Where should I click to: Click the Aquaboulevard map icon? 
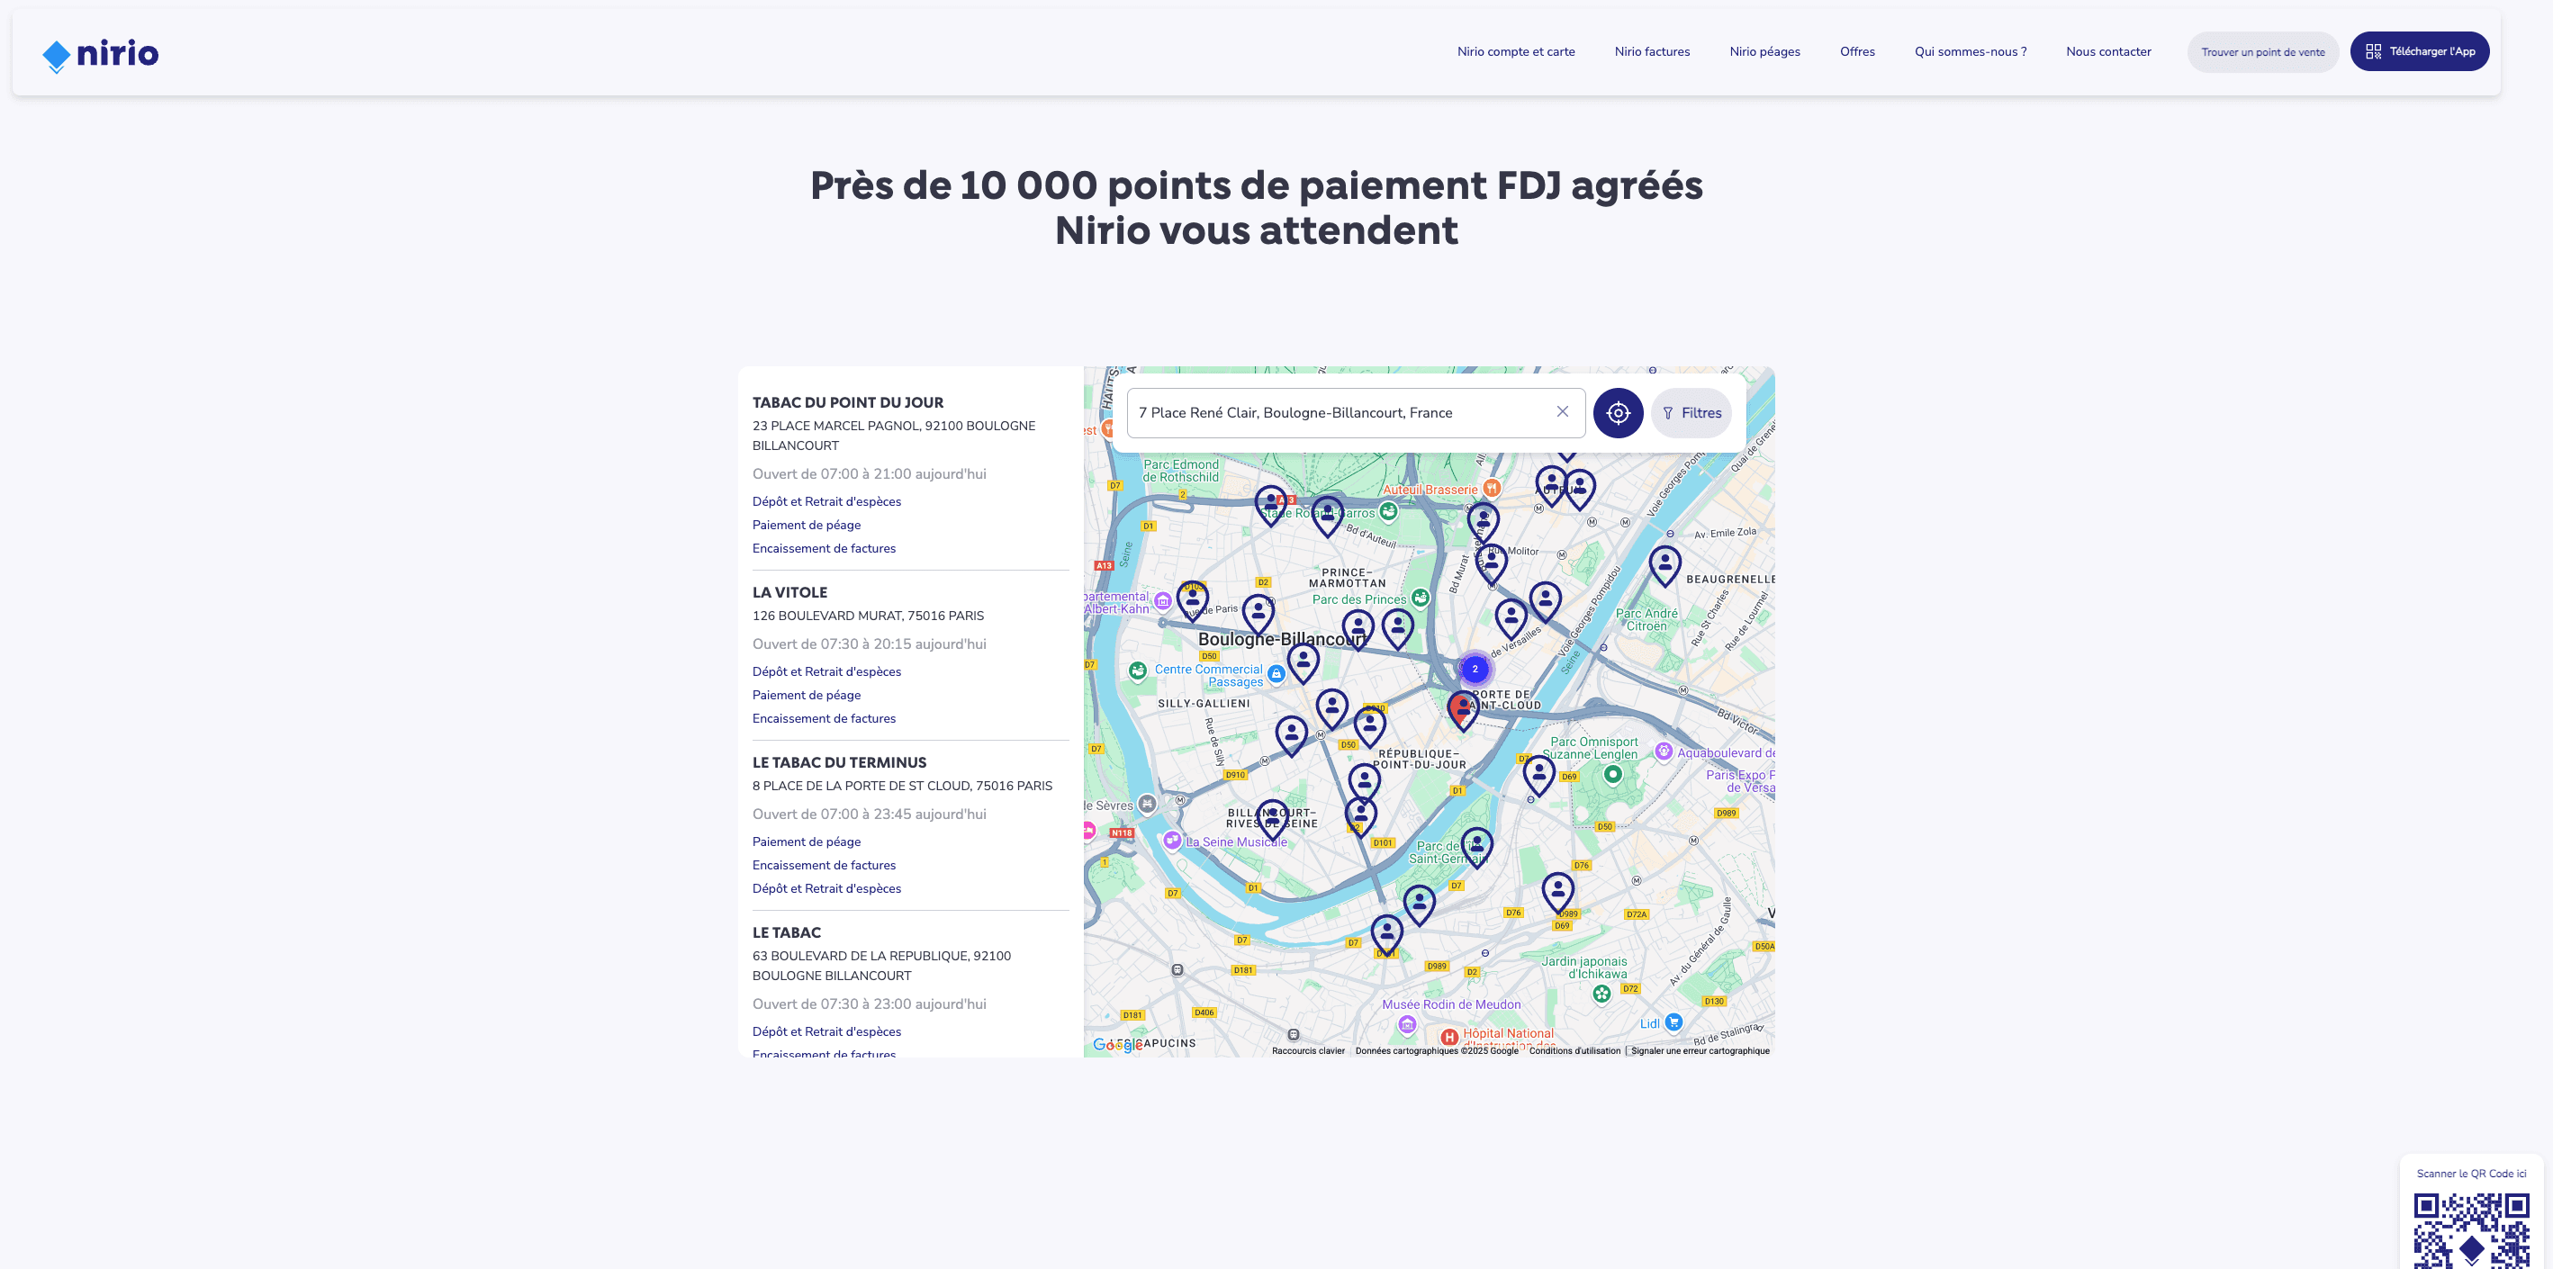click(x=1664, y=751)
